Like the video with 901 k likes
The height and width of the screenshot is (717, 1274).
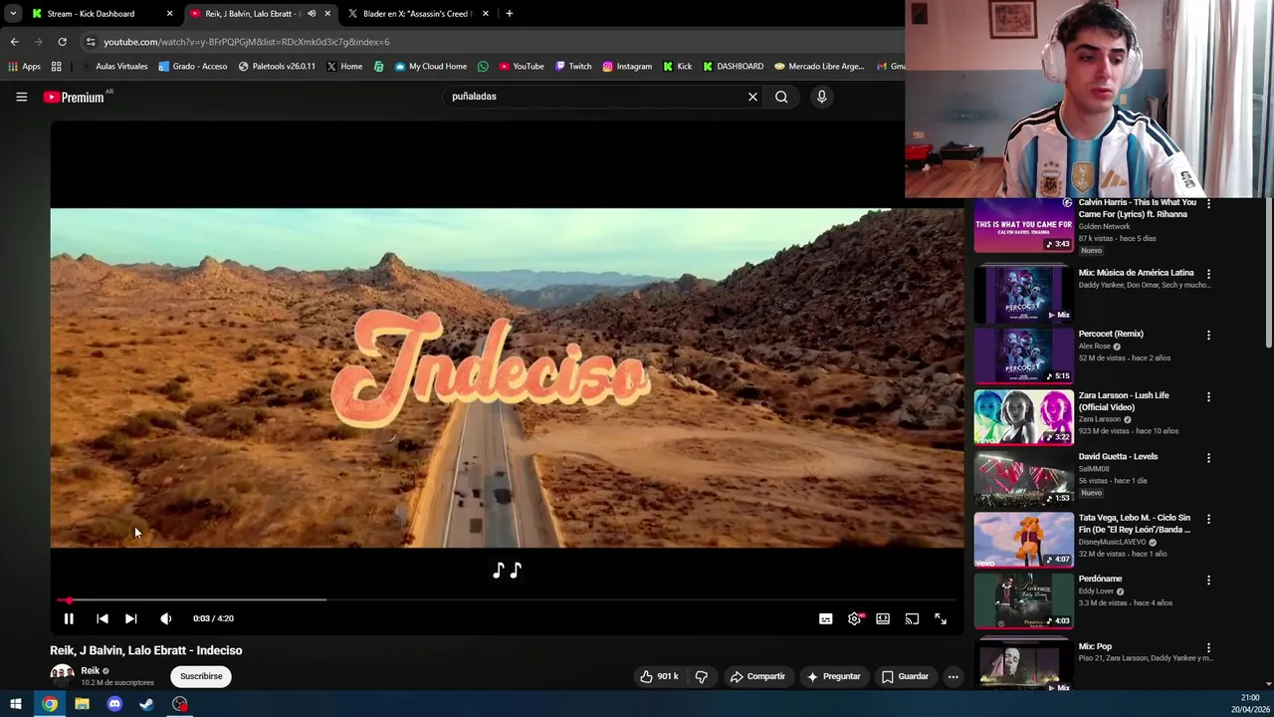[x=659, y=677]
